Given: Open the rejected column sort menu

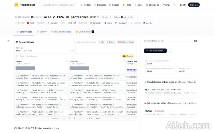Looking at the screenshot, I should pos(124,61).
